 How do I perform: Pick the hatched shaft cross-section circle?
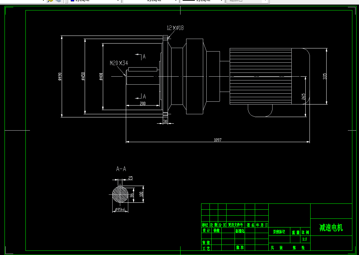click(x=120, y=194)
